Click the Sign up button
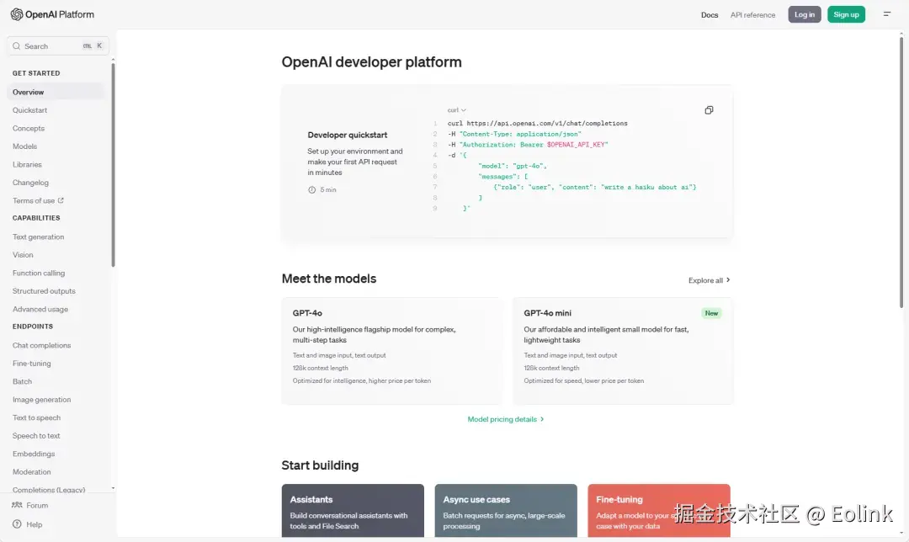This screenshot has width=909, height=542. tap(847, 14)
